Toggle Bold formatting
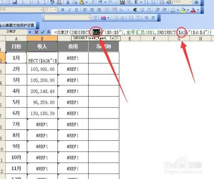This screenshot has width=214, height=179. pyautogui.click(x=62, y=10)
